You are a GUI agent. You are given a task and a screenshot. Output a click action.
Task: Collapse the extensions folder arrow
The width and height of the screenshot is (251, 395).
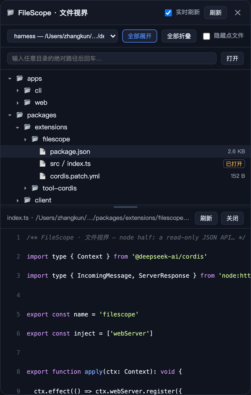(17, 127)
